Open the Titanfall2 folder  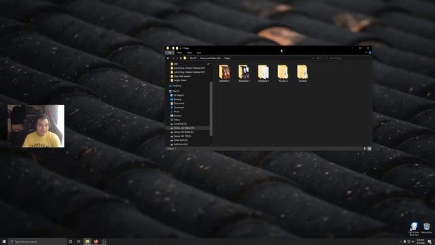pos(302,73)
